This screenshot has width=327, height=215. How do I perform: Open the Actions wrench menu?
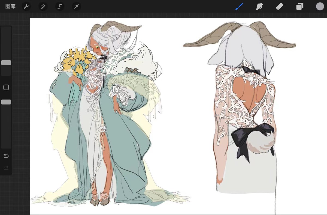point(26,6)
